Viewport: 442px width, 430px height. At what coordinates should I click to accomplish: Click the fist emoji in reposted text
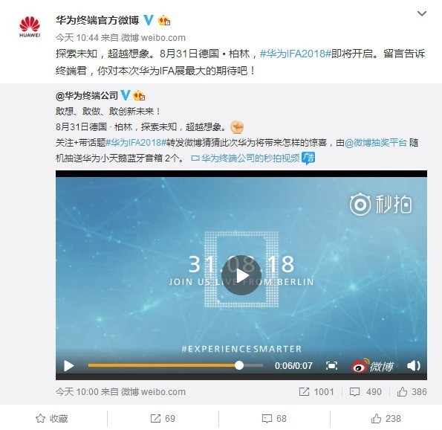pyautogui.click(x=237, y=127)
